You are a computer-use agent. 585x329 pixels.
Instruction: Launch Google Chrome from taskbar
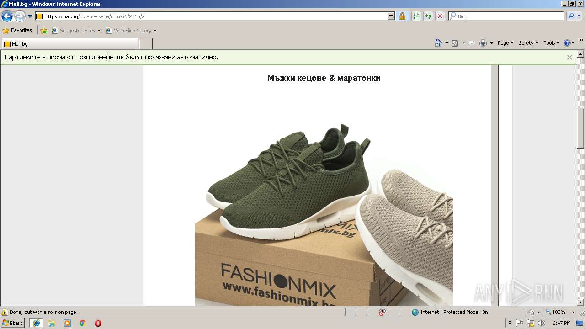pos(83,323)
